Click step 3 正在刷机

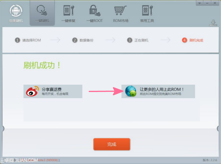138,40
